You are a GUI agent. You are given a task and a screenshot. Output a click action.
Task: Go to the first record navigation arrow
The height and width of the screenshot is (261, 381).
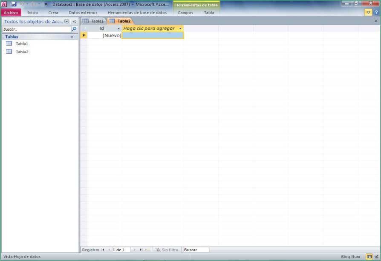[103, 250]
